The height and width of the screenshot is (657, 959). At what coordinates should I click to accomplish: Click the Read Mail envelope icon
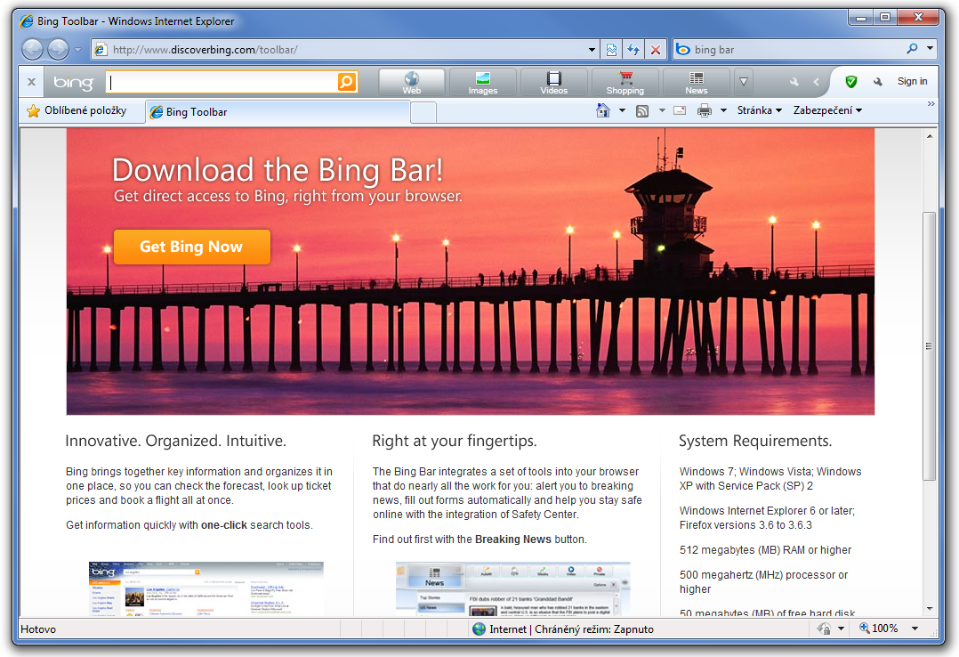pyautogui.click(x=680, y=110)
